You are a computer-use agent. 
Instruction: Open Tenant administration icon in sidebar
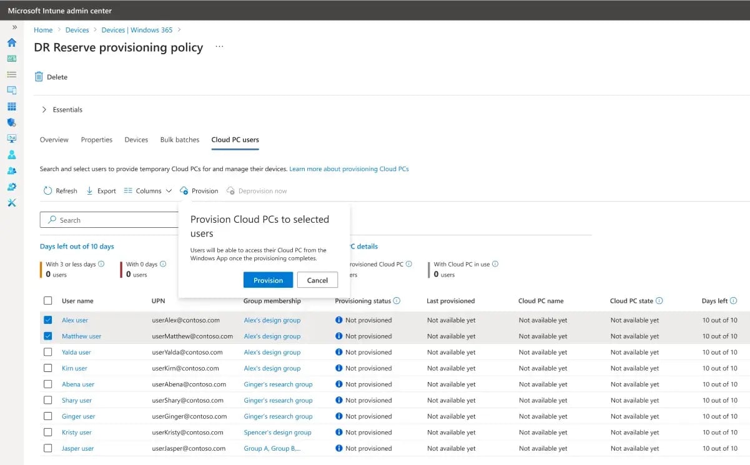pyautogui.click(x=11, y=187)
